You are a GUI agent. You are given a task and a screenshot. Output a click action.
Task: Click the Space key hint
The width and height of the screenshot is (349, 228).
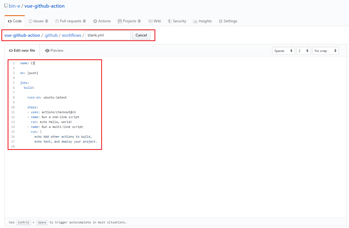[42, 222]
